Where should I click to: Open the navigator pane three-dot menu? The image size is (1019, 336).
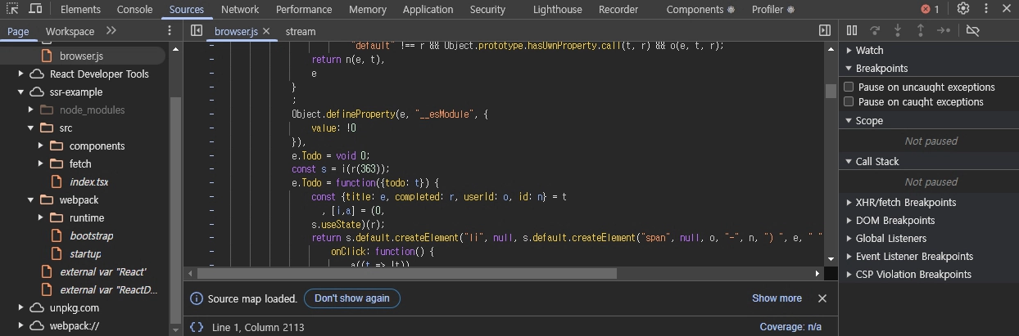(x=170, y=30)
